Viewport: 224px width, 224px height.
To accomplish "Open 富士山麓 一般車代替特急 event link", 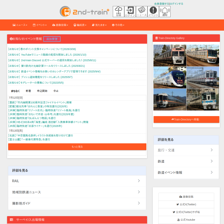I will (29, 139).
